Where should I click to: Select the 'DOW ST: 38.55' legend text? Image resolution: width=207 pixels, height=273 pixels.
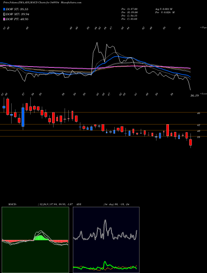coord(17,9)
